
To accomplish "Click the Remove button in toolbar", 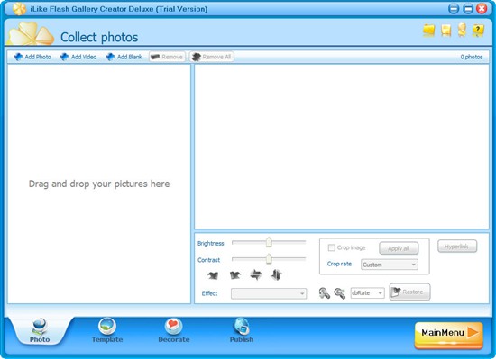I will pos(167,57).
